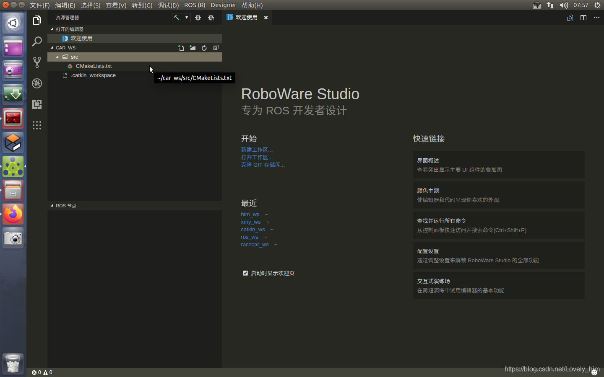The height and width of the screenshot is (377, 604).
Task: Open build configuration dropdown arrow
Action: coord(187,18)
